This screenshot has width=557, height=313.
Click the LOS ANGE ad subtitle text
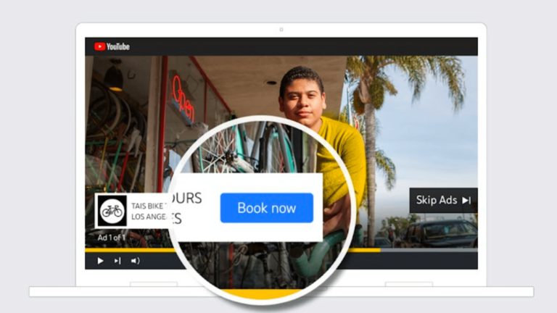(x=149, y=217)
